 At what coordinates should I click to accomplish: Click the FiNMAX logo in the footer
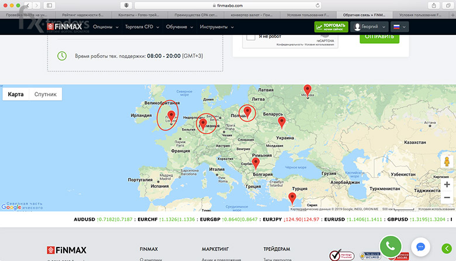(67, 250)
